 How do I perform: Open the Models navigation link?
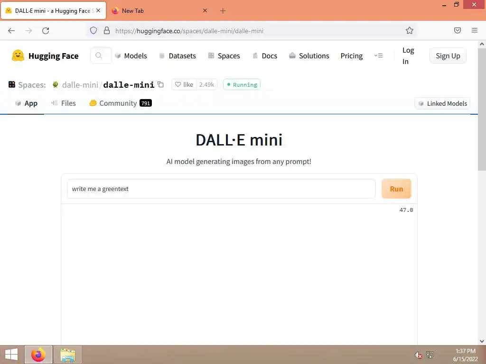(131, 56)
